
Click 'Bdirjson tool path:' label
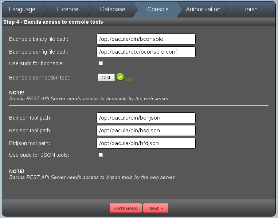point(30,118)
